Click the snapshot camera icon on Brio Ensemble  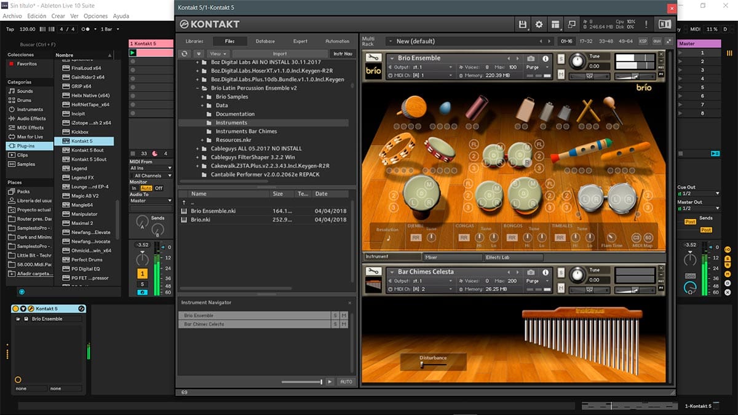[531, 58]
